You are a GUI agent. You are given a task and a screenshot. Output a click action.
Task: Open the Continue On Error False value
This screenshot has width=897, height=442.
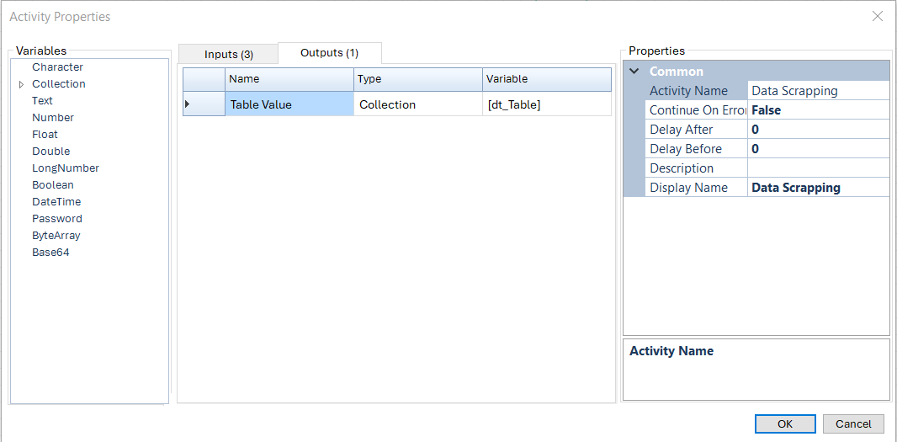tap(817, 110)
